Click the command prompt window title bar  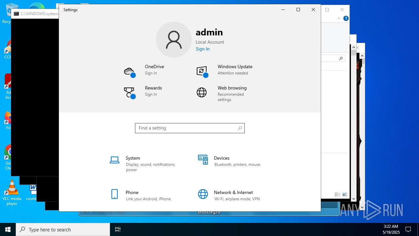click(35, 14)
